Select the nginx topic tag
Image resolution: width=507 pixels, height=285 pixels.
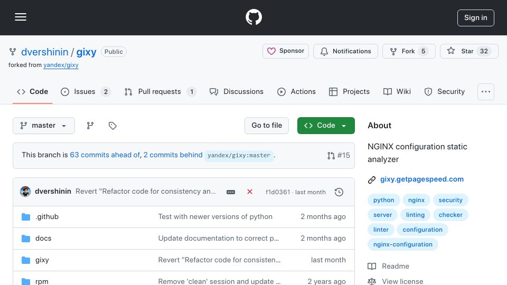(416, 200)
